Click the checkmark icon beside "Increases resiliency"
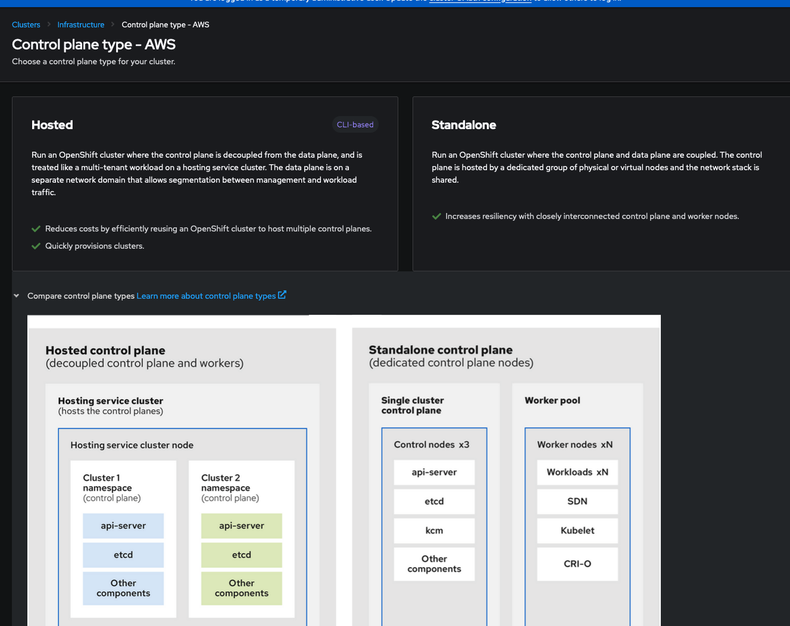The width and height of the screenshot is (790, 626). point(436,217)
